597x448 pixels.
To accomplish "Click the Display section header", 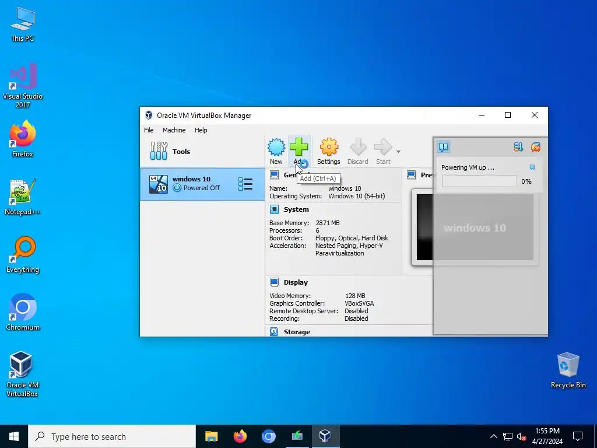I will (296, 282).
